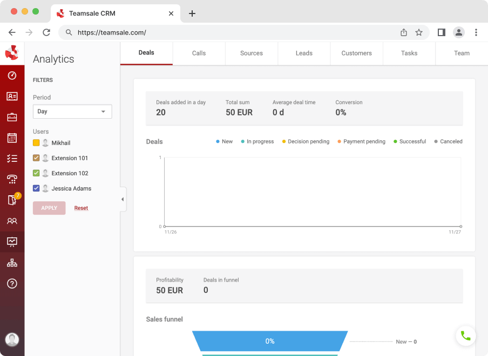Click the Reset link
The height and width of the screenshot is (356, 488).
pos(81,208)
